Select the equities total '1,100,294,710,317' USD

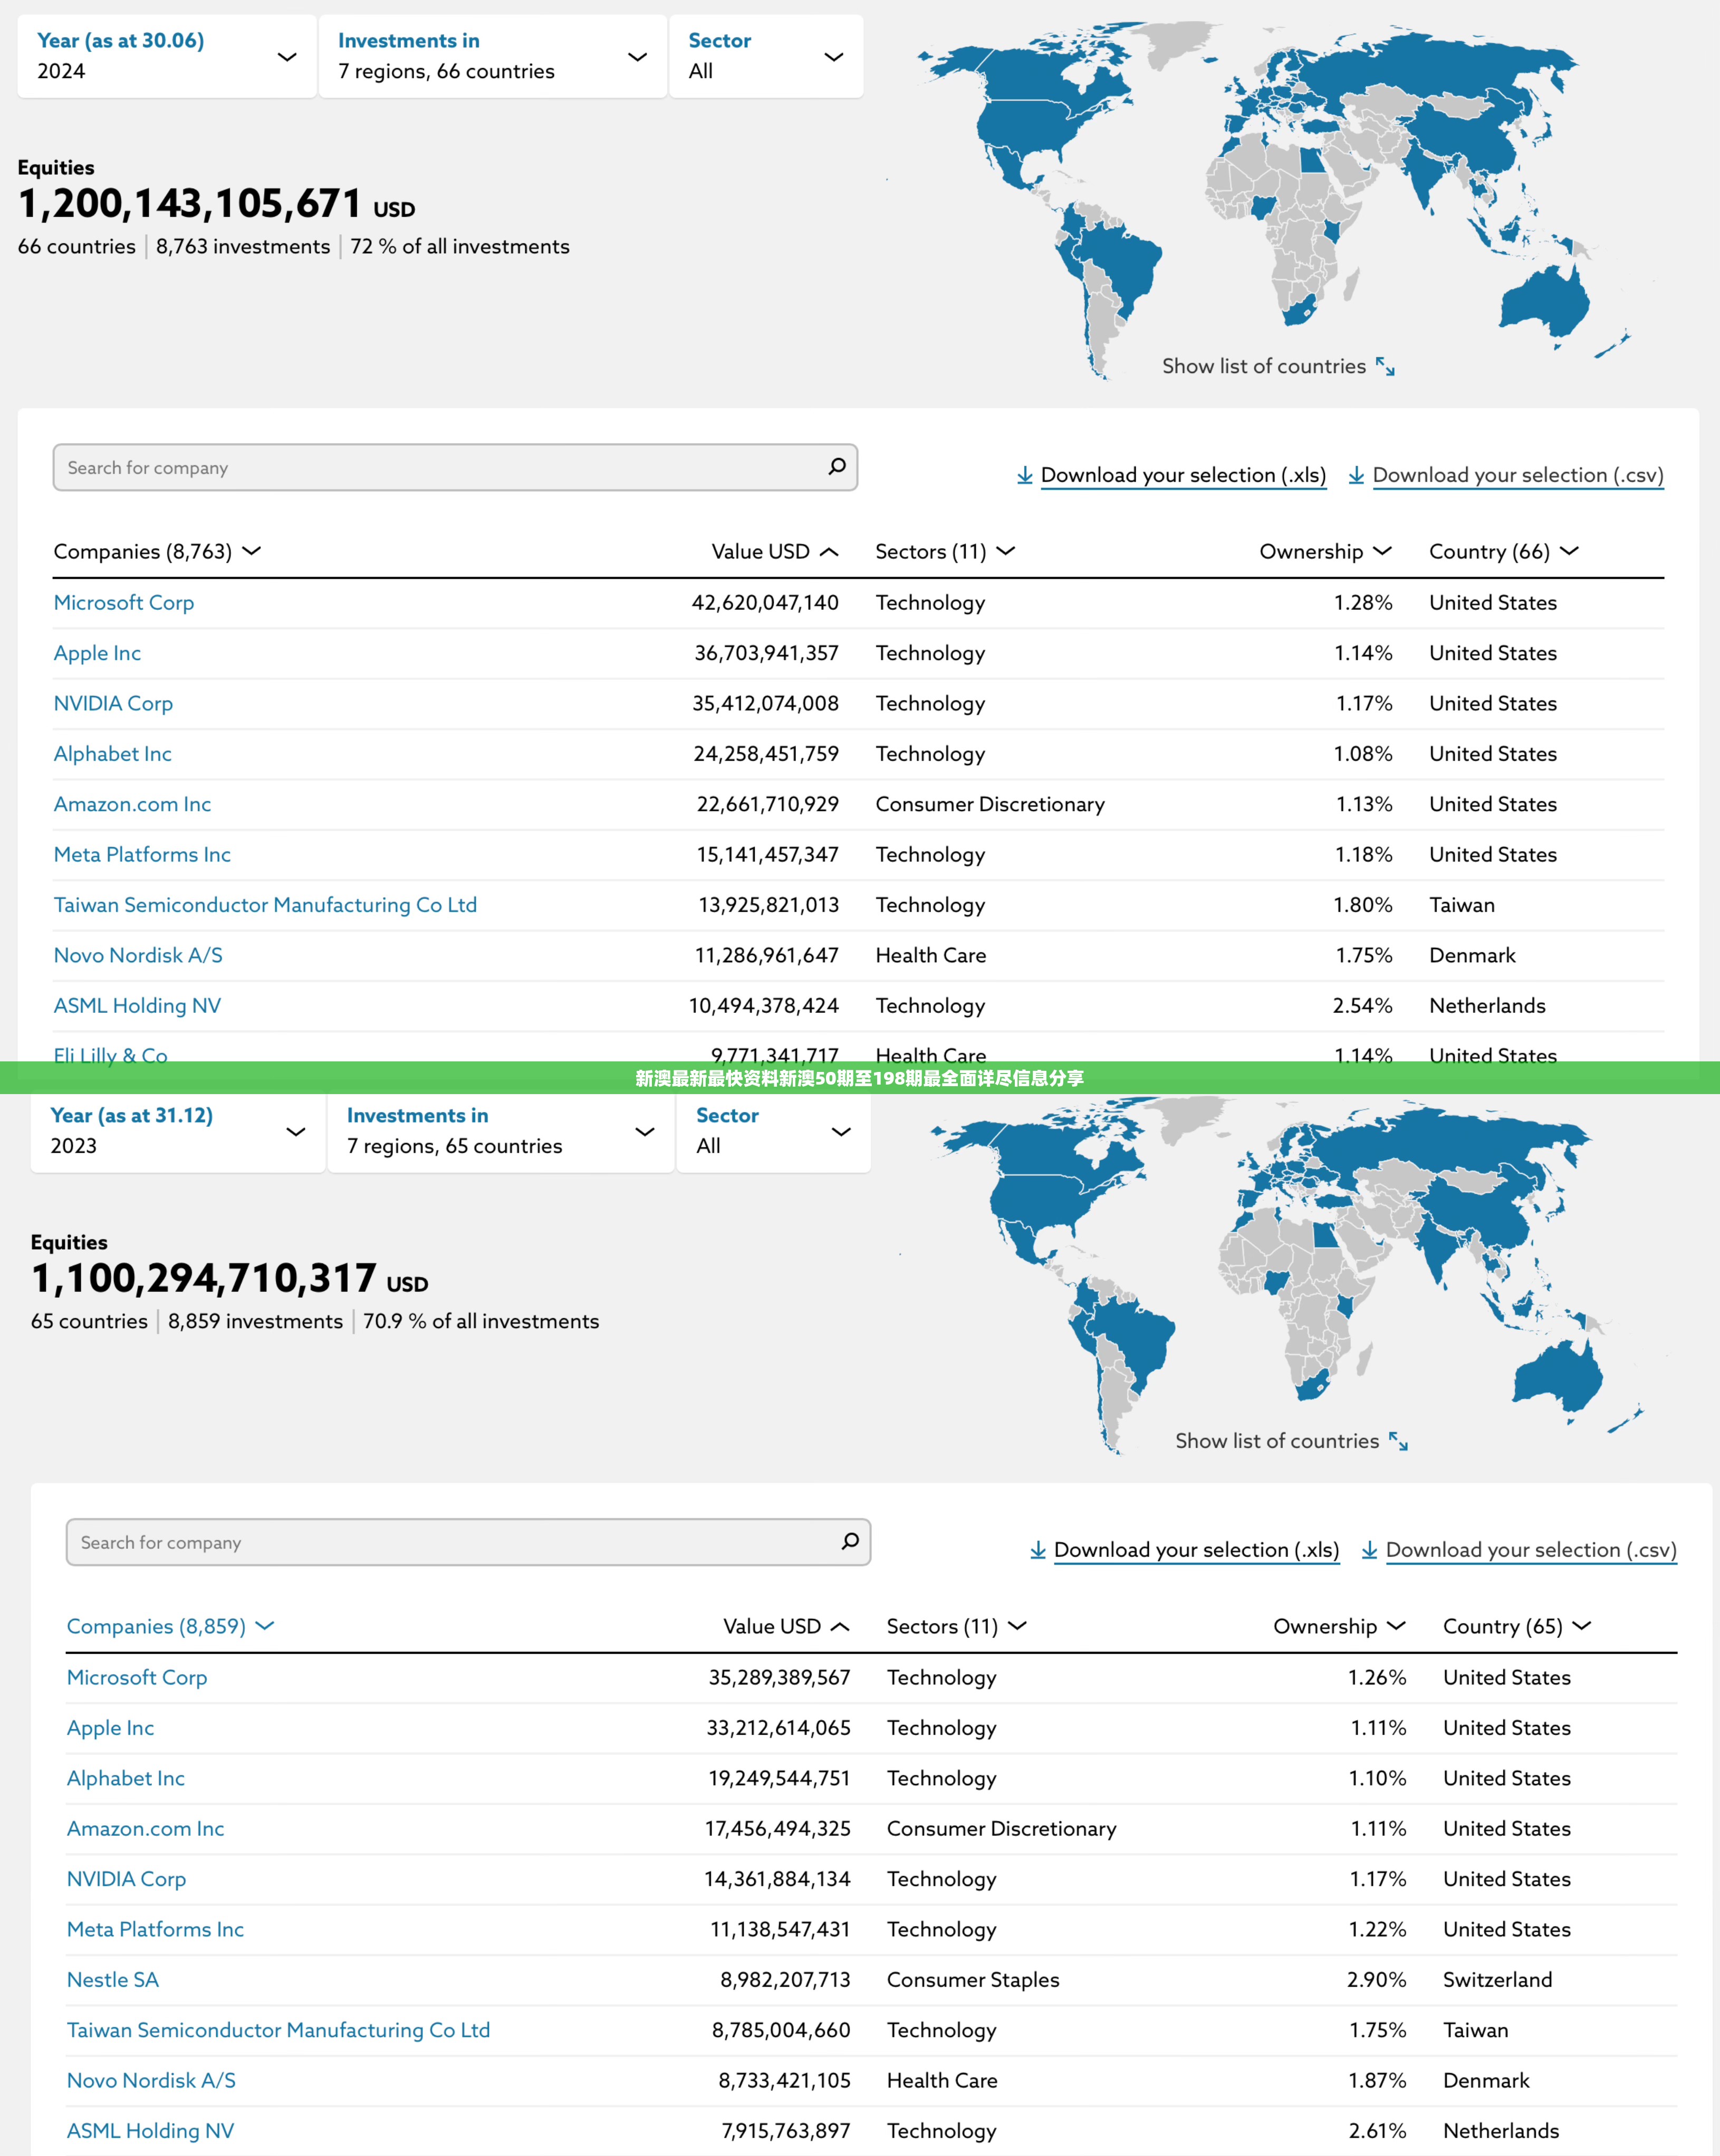[203, 1279]
